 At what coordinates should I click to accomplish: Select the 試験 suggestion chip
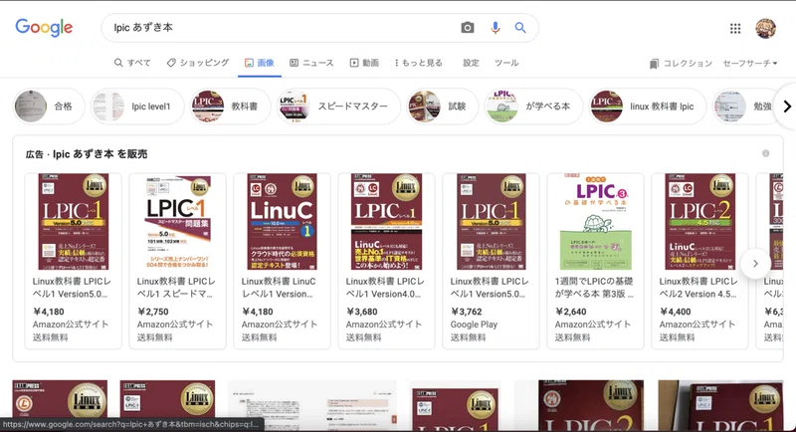[442, 107]
